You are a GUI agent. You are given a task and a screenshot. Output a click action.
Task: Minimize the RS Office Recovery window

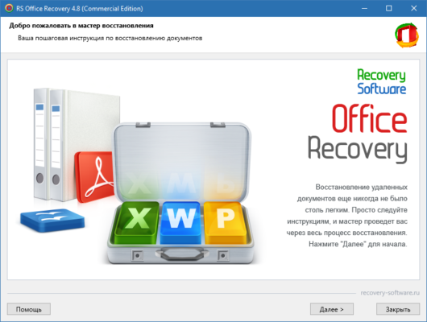364,8
